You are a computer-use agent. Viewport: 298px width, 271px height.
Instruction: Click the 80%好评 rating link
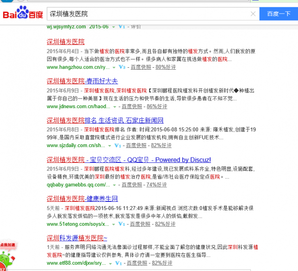point(166,67)
